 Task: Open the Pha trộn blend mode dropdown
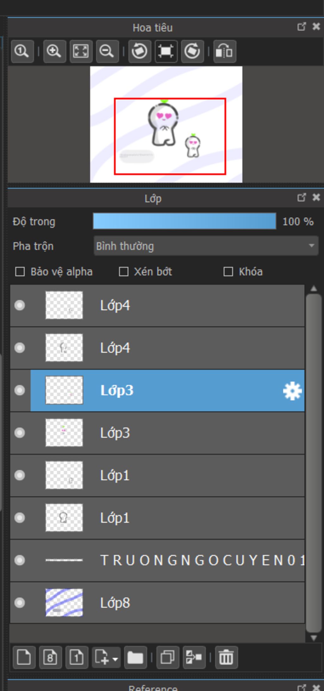(x=206, y=246)
